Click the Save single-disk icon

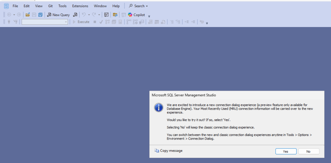(34, 15)
